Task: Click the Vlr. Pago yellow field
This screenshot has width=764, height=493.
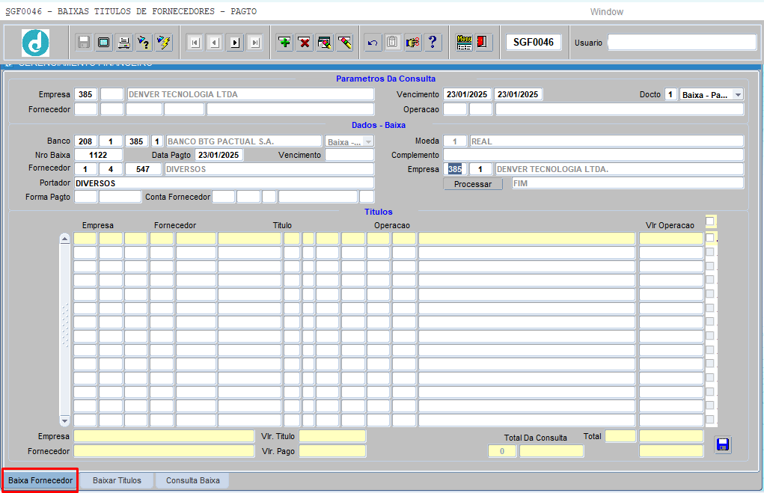Action: [332, 451]
